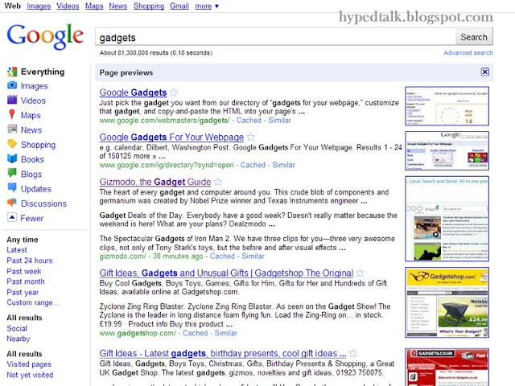
Task: Star the Gadgetshop Gift Ideas result
Action: [x=360, y=273]
